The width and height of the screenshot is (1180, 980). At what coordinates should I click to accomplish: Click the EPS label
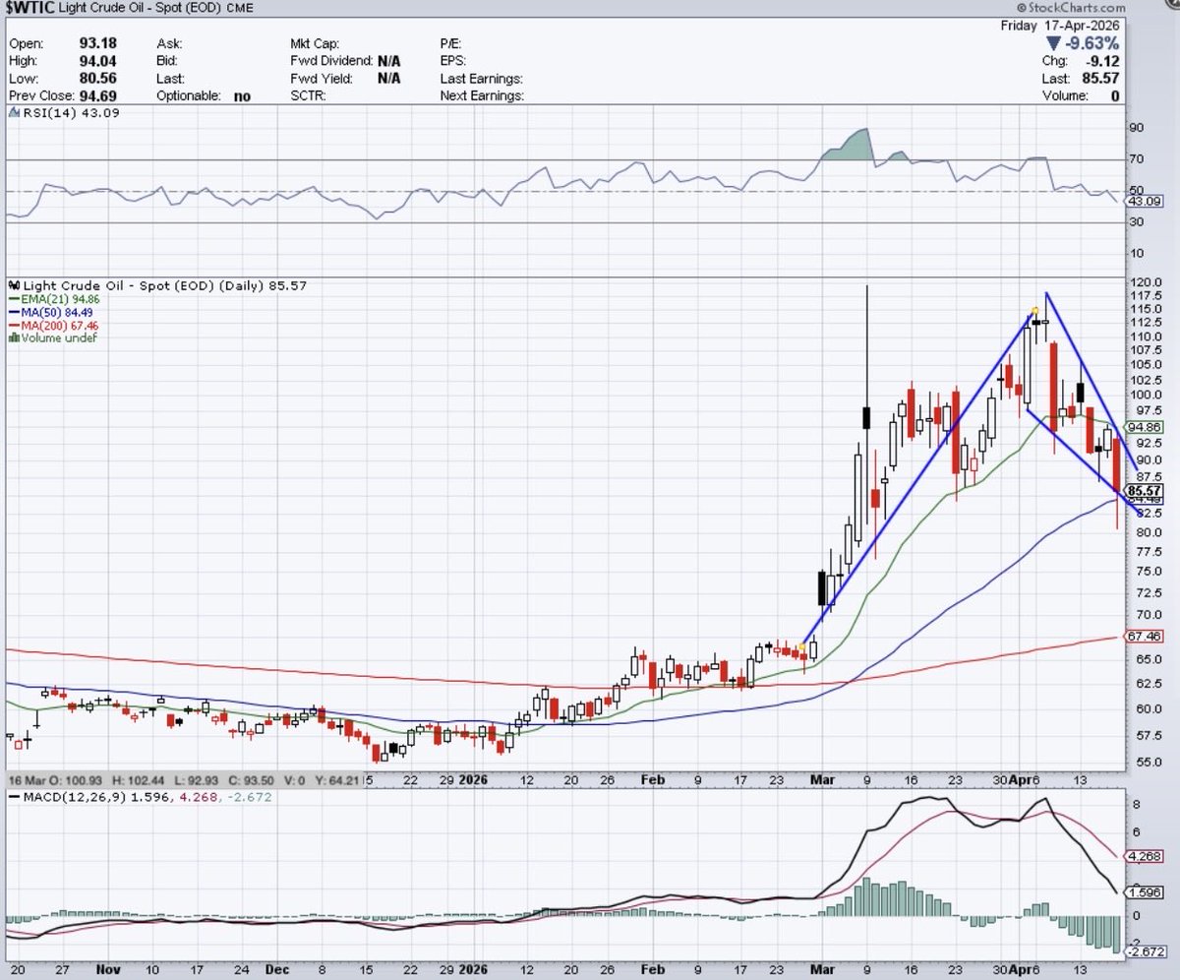454,61
